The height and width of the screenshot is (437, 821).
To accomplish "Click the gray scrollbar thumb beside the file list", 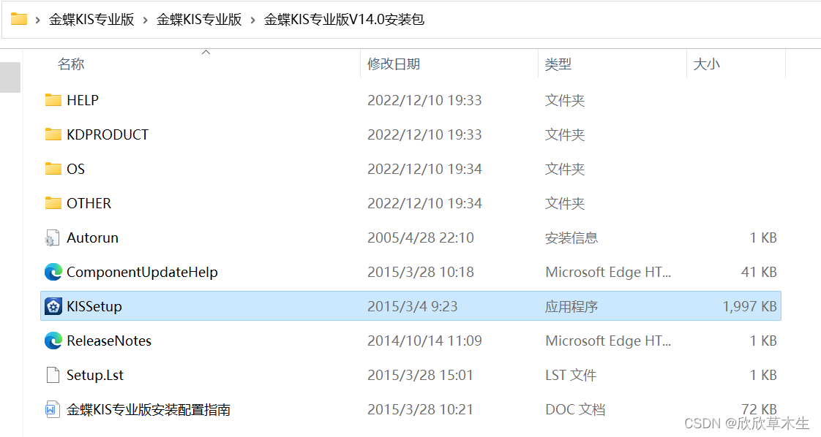I will 10,77.
